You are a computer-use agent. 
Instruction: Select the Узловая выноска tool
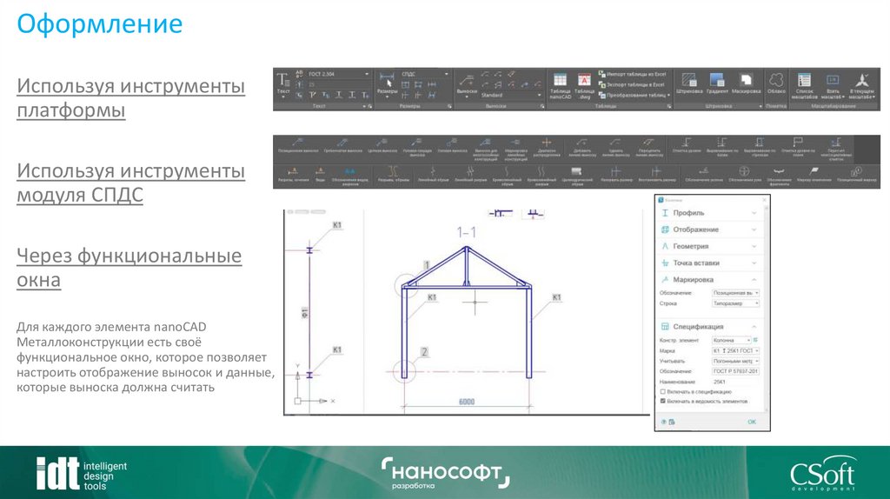click(x=451, y=146)
